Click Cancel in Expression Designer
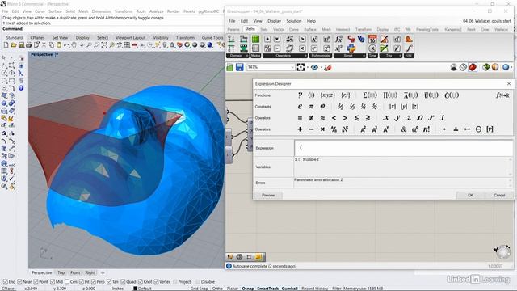The image size is (517, 291). click(x=499, y=196)
